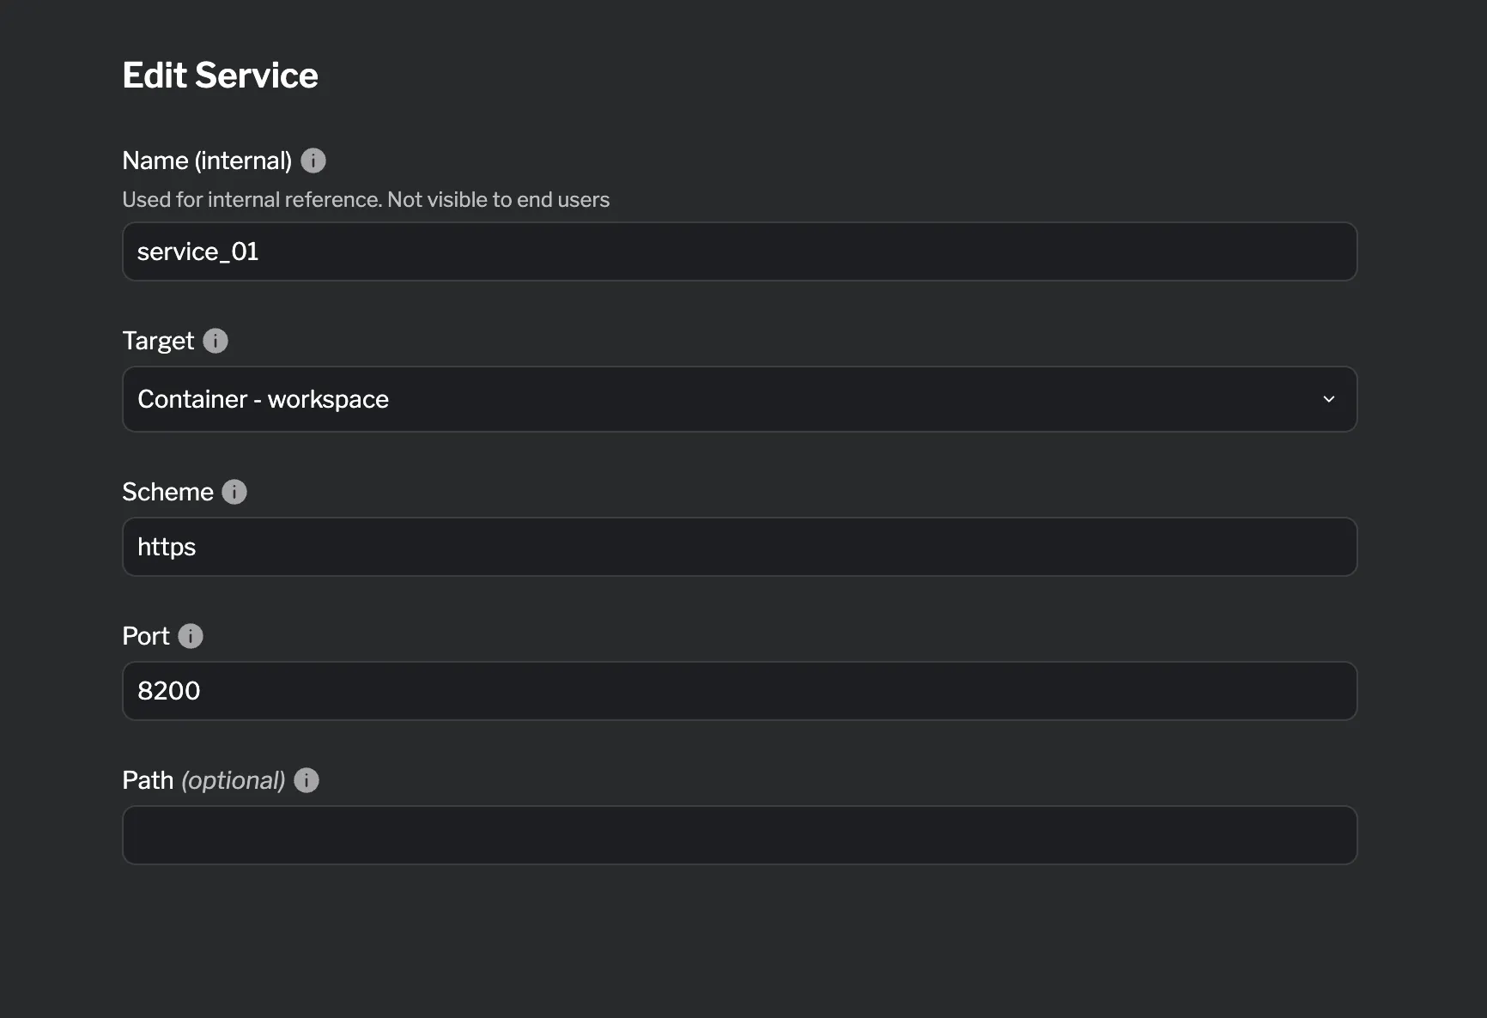Click the info icon beside Target

tap(216, 340)
